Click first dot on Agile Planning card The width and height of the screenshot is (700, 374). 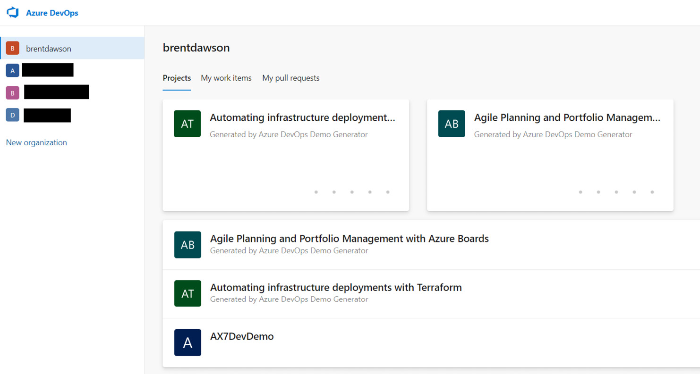pos(580,192)
